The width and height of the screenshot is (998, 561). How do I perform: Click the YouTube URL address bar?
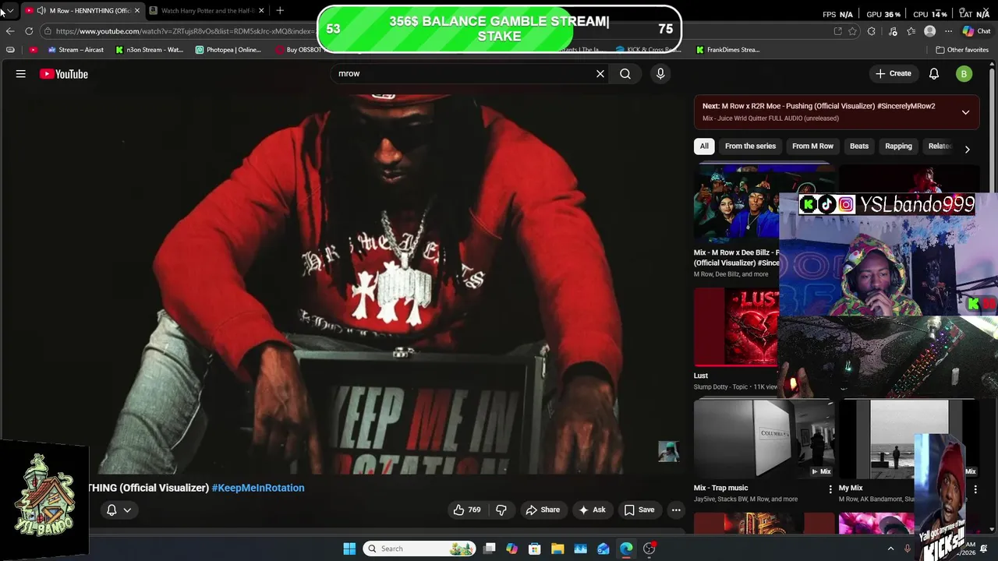(186, 31)
